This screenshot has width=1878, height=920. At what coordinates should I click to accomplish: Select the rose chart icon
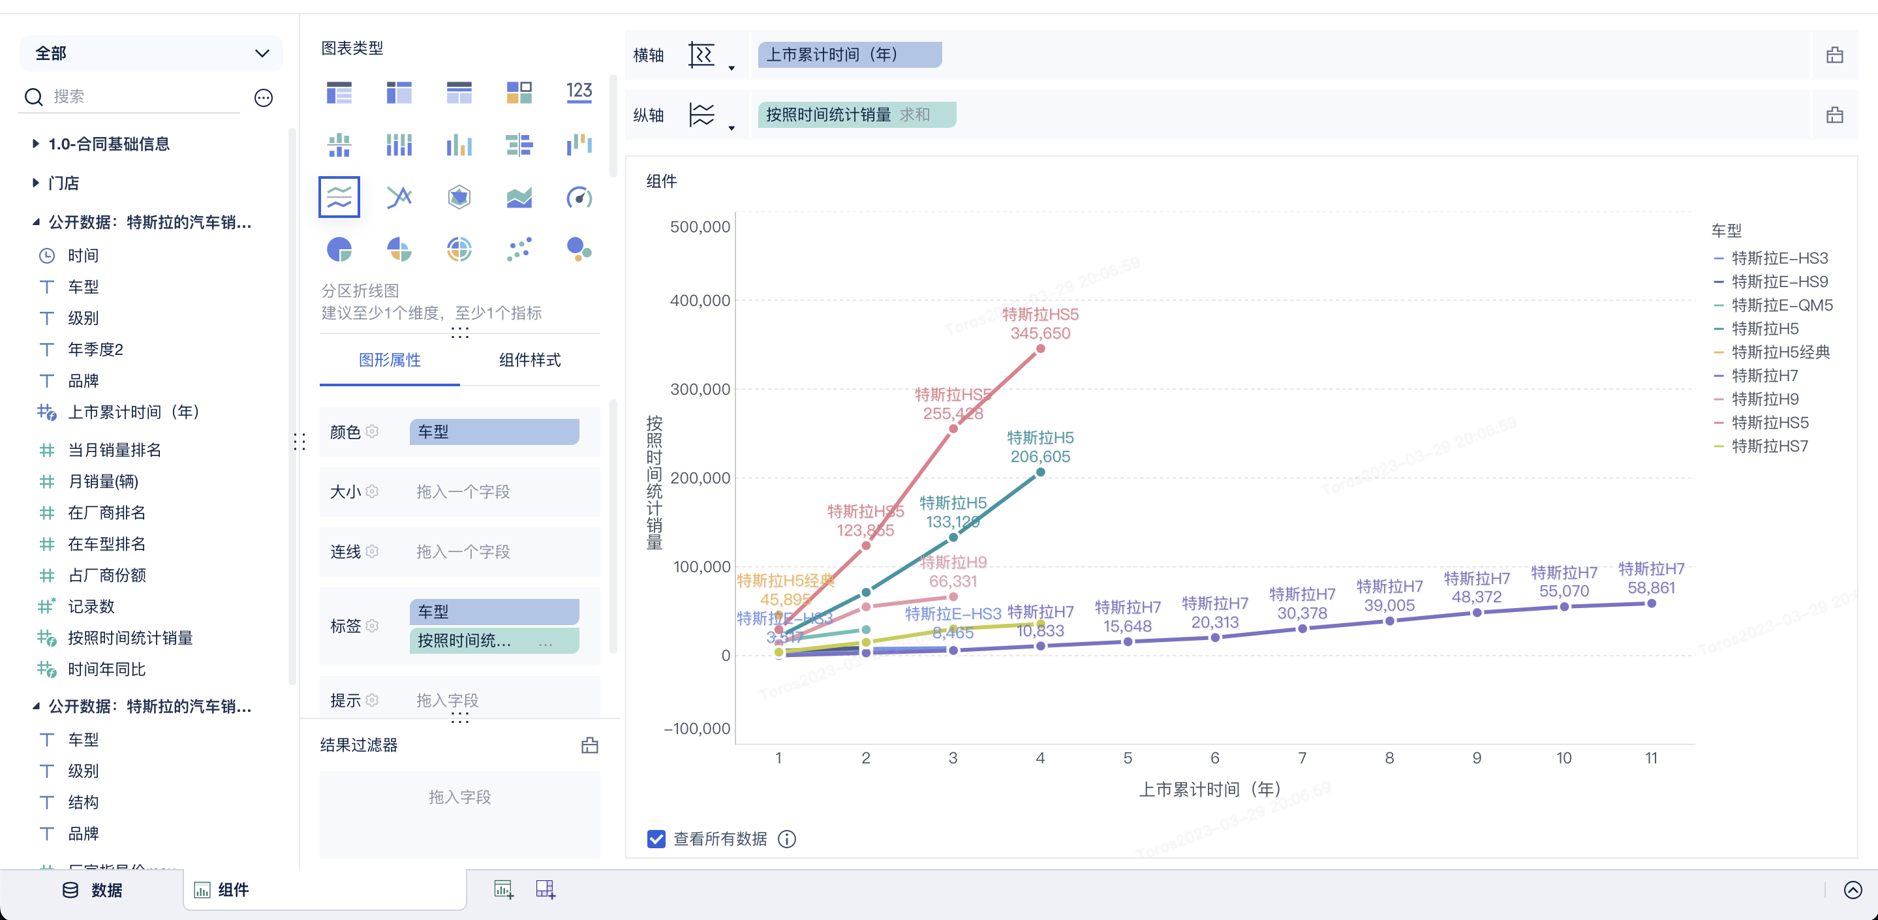click(x=399, y=249)
